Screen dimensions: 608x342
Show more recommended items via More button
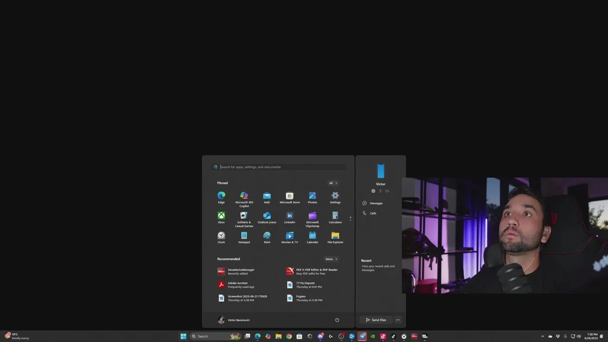332,259
